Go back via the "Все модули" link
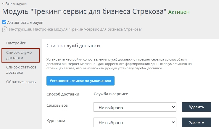Screen dimensions: 219x129 [14, 4]
